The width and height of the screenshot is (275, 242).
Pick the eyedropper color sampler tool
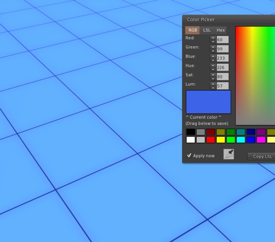pos(228,154)
